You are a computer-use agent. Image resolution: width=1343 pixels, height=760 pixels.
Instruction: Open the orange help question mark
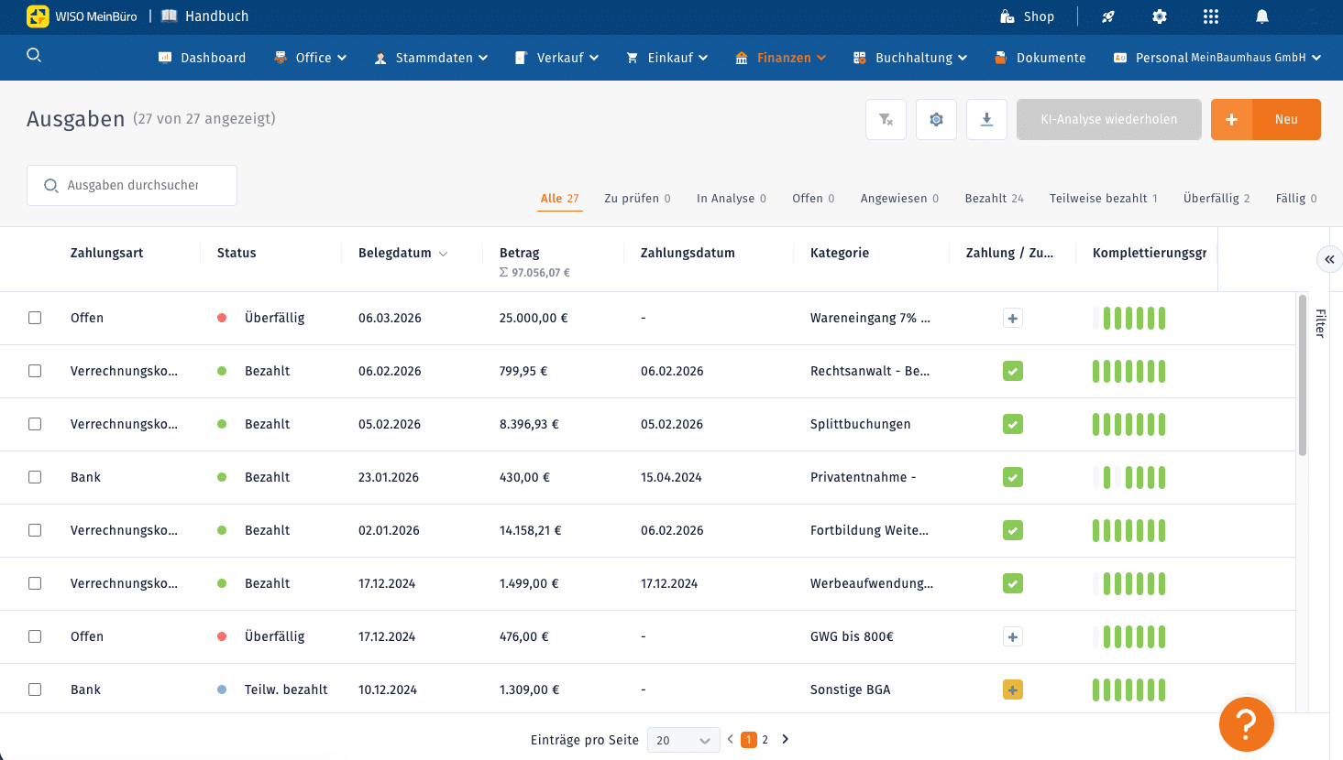pos(1246,724)
